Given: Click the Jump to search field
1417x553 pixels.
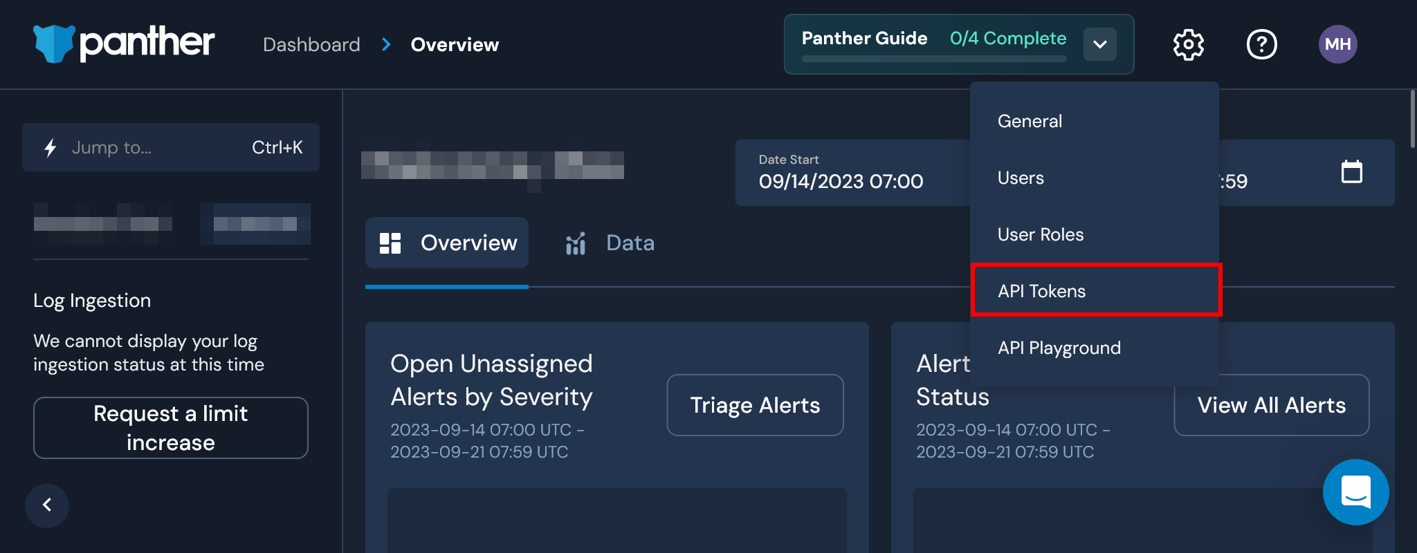Looking at the screenshot, I should coord(171,147).
